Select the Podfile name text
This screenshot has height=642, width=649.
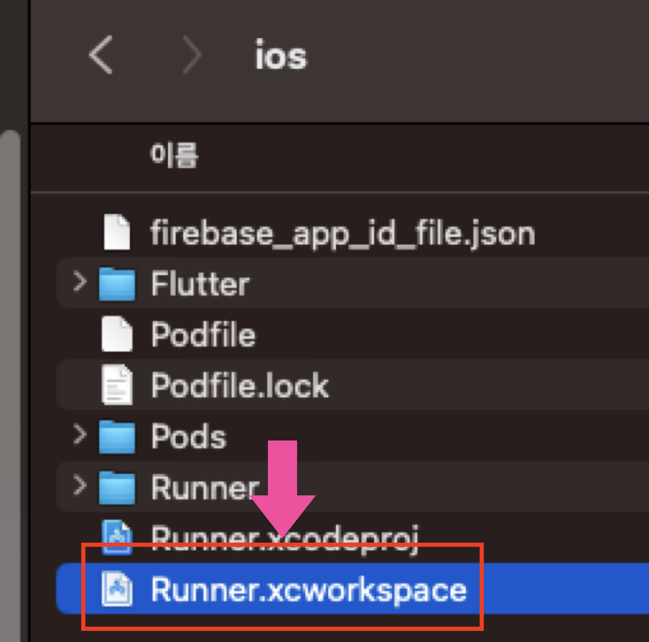204,334
